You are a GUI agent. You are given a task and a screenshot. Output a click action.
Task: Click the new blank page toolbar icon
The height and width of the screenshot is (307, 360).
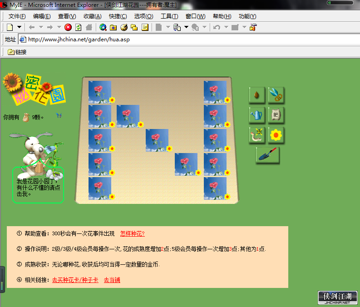pyautogui.click(x=10, y=27)
